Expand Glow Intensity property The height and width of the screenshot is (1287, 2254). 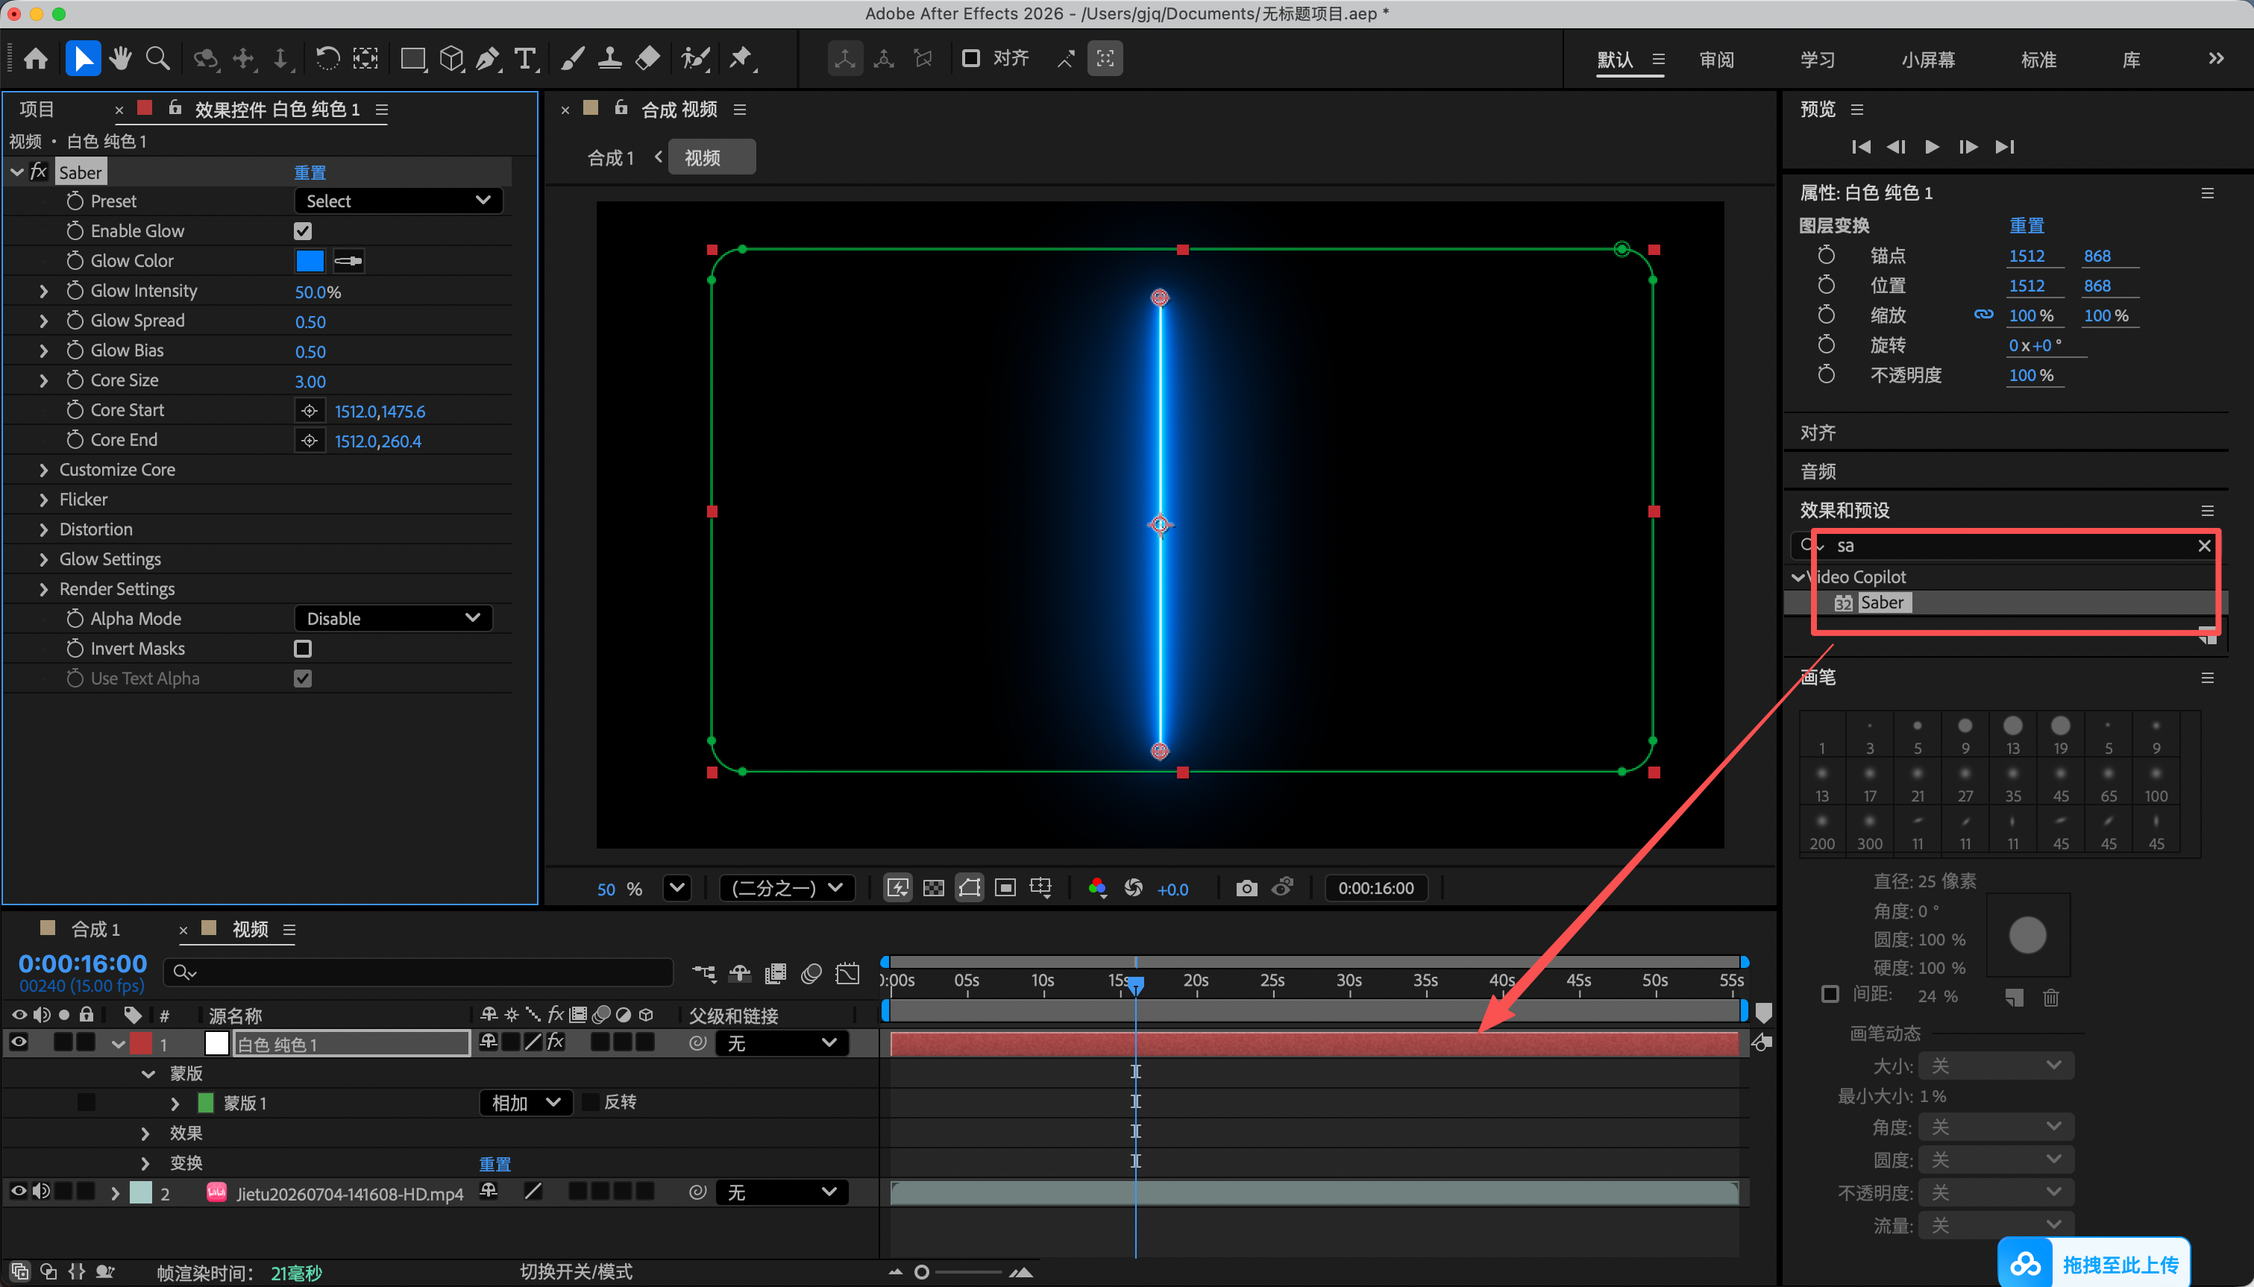tap(43, 291)
